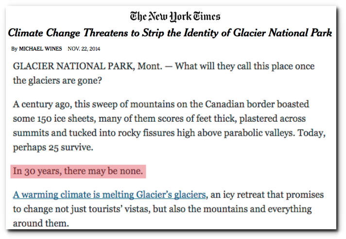This screenshot has width=346, height=239.
Task: Open the 'A warming climate is melting' link
Action: pyautogui.click(x=109, y=195)
